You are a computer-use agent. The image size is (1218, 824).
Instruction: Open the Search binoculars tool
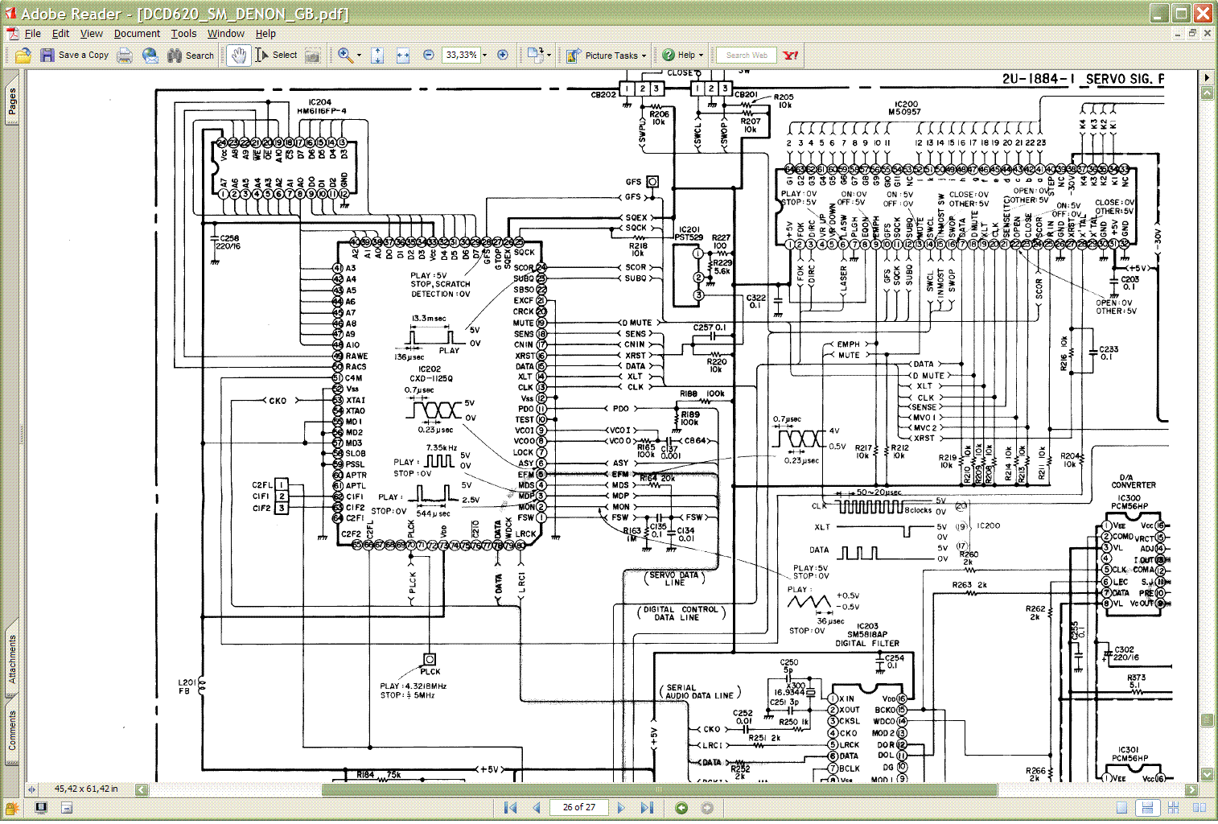coord(191,55)
